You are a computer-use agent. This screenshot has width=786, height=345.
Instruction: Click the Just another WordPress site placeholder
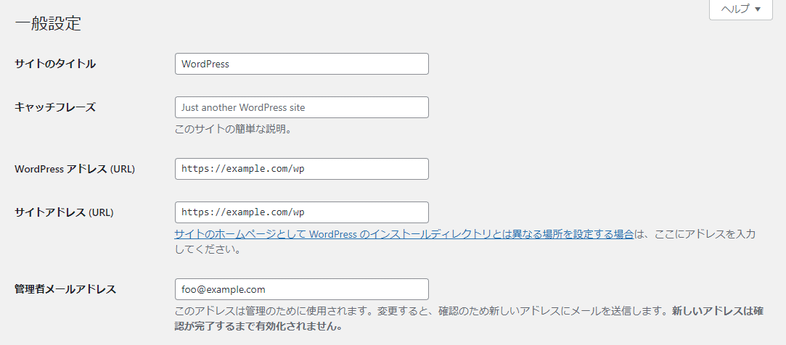click(243, 108)
